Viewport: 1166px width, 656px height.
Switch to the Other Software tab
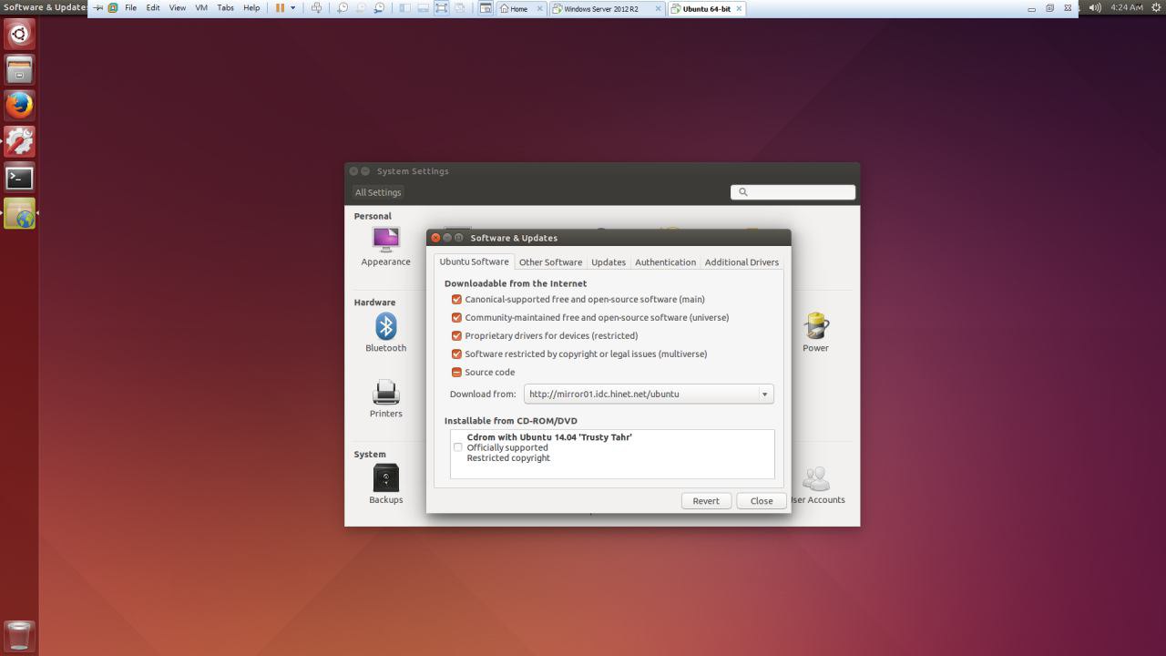[x=550, y=262]
